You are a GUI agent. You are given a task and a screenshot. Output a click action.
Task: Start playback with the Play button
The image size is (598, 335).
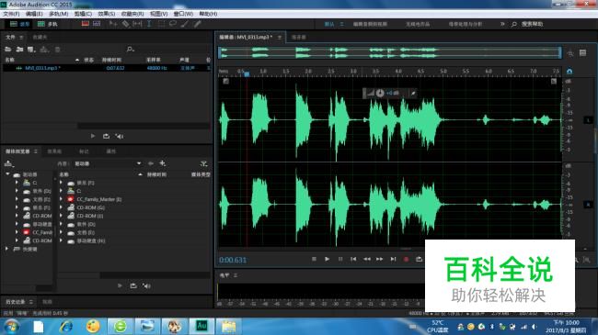tap(327, 259)
